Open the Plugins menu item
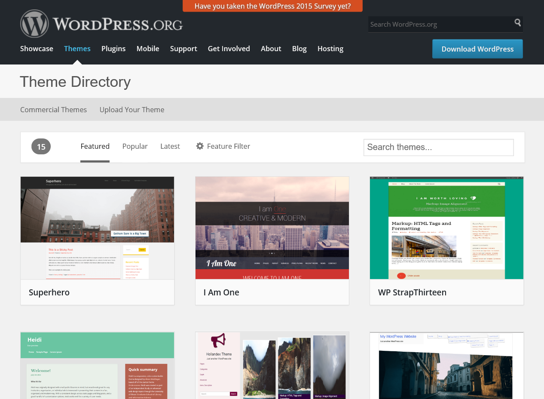The height and width of the screenshot is (399, 544). [x=113, y=49]
